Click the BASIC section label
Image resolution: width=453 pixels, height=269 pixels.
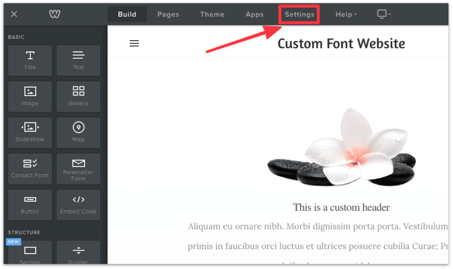tap(16, 37)
